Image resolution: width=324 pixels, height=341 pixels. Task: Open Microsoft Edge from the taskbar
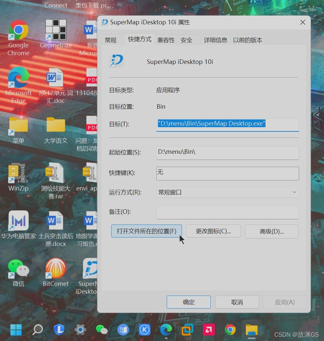tap(166, 330)
